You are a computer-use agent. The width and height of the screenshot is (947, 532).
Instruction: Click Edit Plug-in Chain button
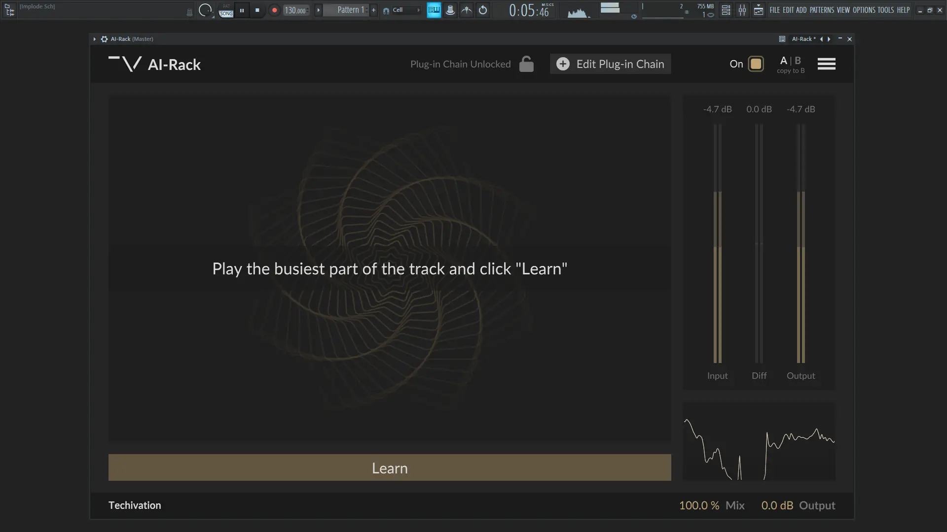point(610,64)
